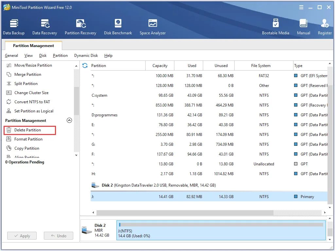Click horizontal scroll left arrow

[x=93, y=212]
